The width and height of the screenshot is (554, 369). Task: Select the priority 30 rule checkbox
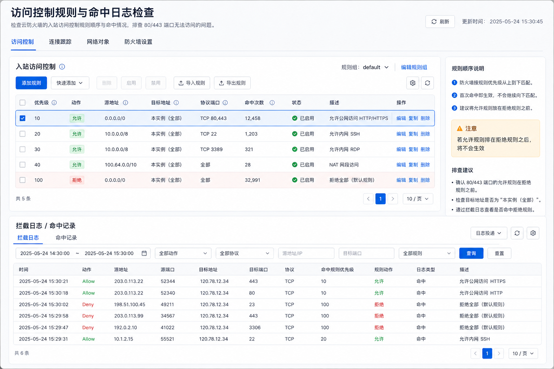click(22, 149)
